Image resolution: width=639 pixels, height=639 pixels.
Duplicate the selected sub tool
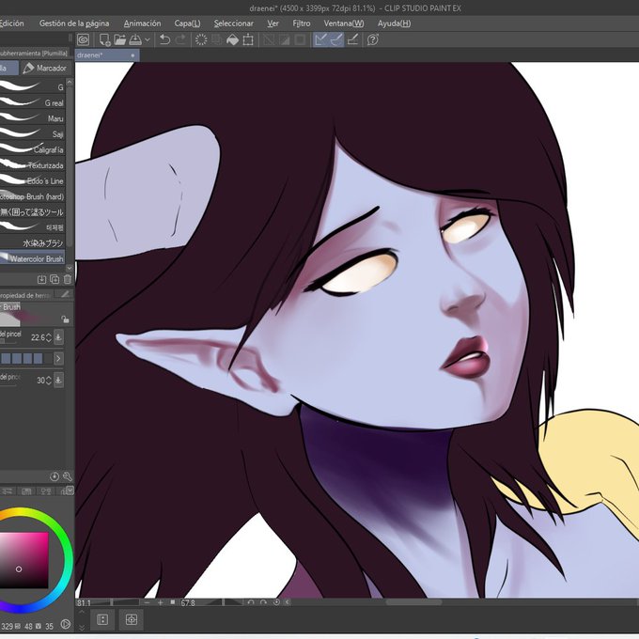pyautogui.click(x=55, y=279)
